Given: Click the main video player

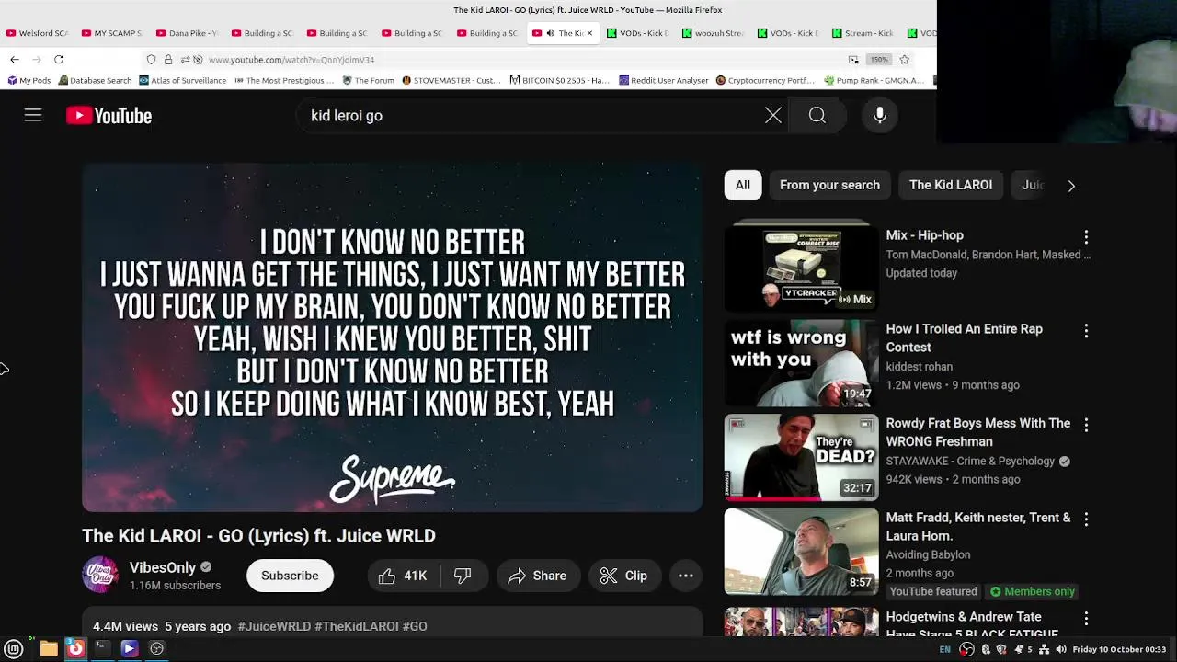Looking at the screenshot, I should click(x=392, y=337).
